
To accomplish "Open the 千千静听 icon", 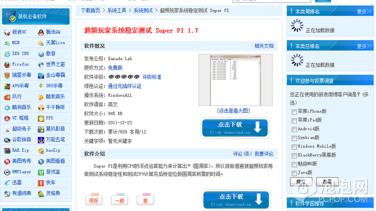I will tap(41, 108).
